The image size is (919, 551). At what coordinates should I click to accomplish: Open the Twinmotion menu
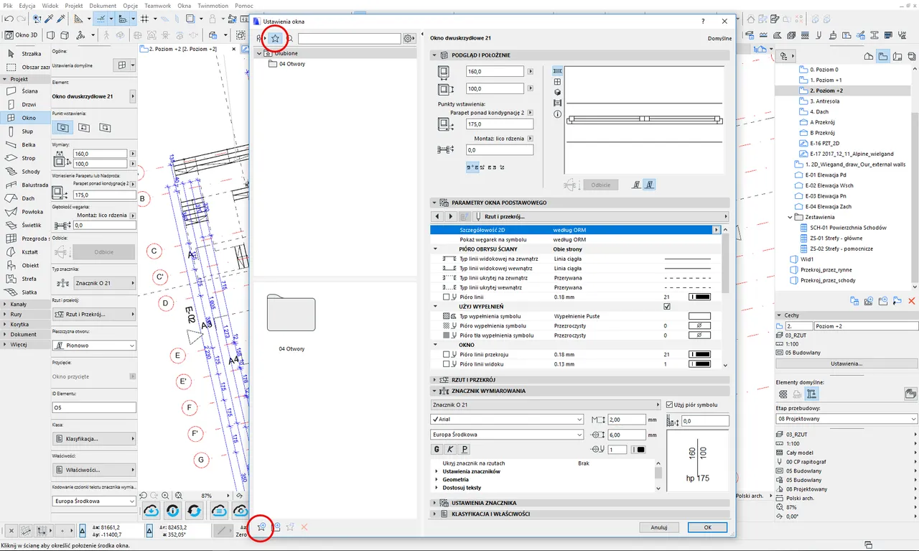[x=213, y=5]
